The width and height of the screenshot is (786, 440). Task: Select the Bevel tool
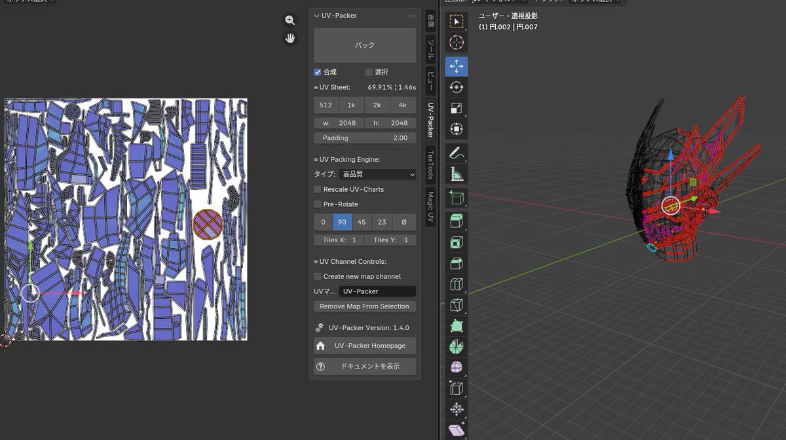tap(457, 263)
